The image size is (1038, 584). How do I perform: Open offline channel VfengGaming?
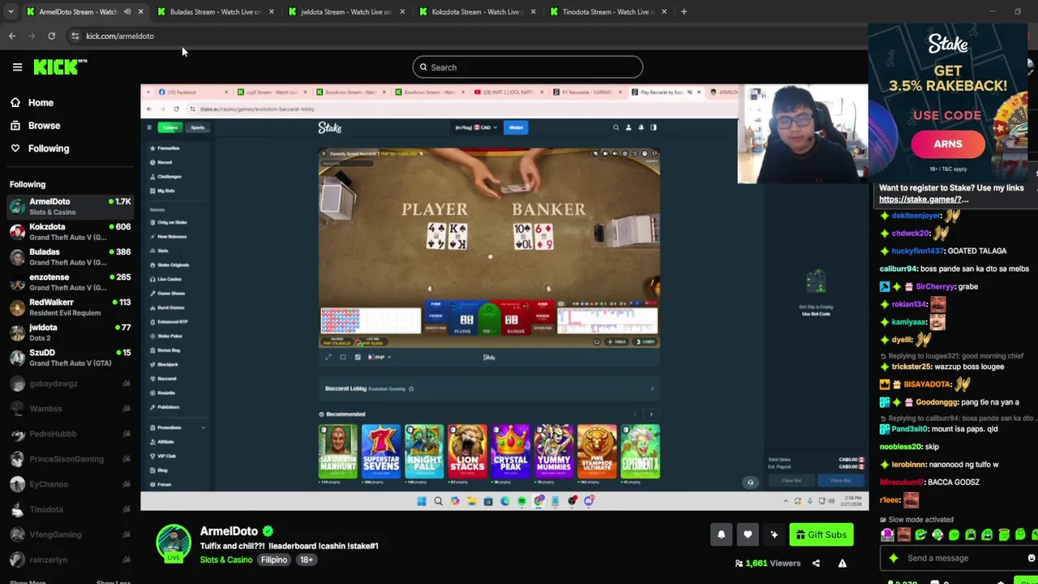tap(70, 535)
